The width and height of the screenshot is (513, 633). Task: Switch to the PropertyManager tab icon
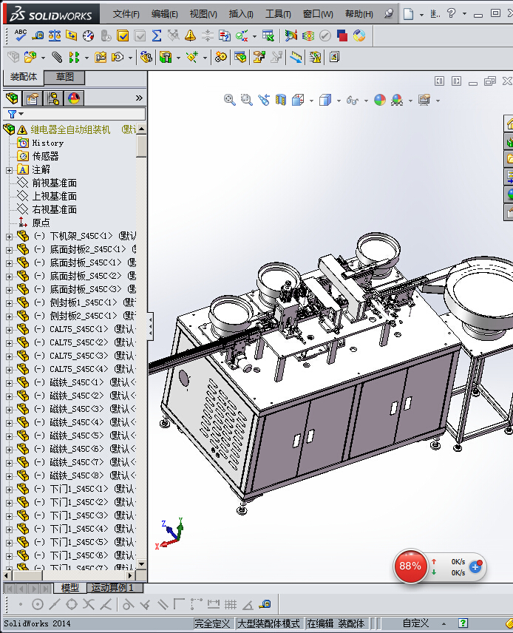(33, 98)
